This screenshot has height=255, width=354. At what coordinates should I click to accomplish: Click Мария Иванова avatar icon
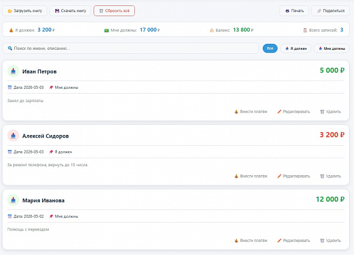coord(13,200)
